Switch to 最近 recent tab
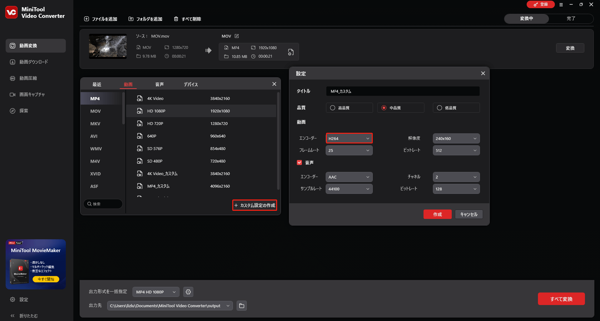The width and height of the screenshot is (600, 321). (97, 84)
